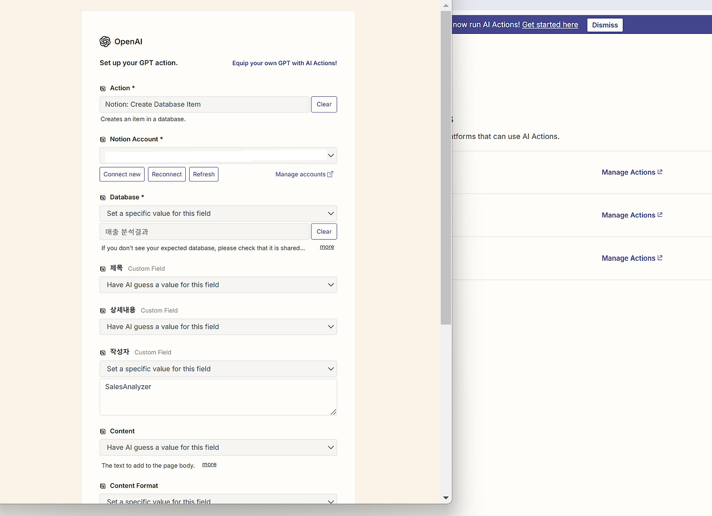The height and width of the screenshot is (516, 712).
Task: Dismiss the AI Actions announcement banner
Action: pos(605,24)
